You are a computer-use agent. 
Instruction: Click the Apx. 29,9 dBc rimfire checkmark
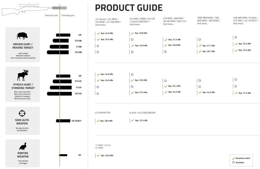tap(98, 156)
